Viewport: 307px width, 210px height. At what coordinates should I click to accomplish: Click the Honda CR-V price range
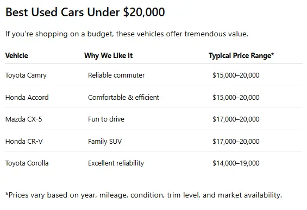click(236, 142)
